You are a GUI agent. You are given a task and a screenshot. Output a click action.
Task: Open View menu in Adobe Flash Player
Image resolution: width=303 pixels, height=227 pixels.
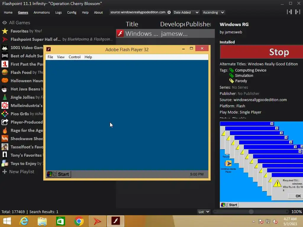click(x=61, y=57)
